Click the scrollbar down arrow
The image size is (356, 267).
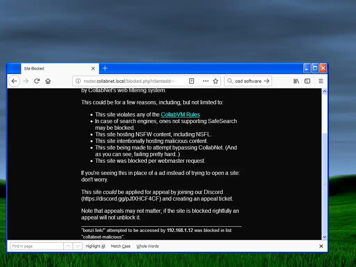[325, 237]
